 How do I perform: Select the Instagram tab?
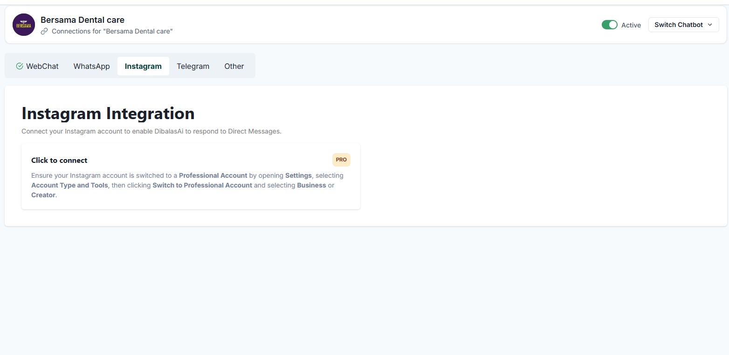tap(143, 66)
